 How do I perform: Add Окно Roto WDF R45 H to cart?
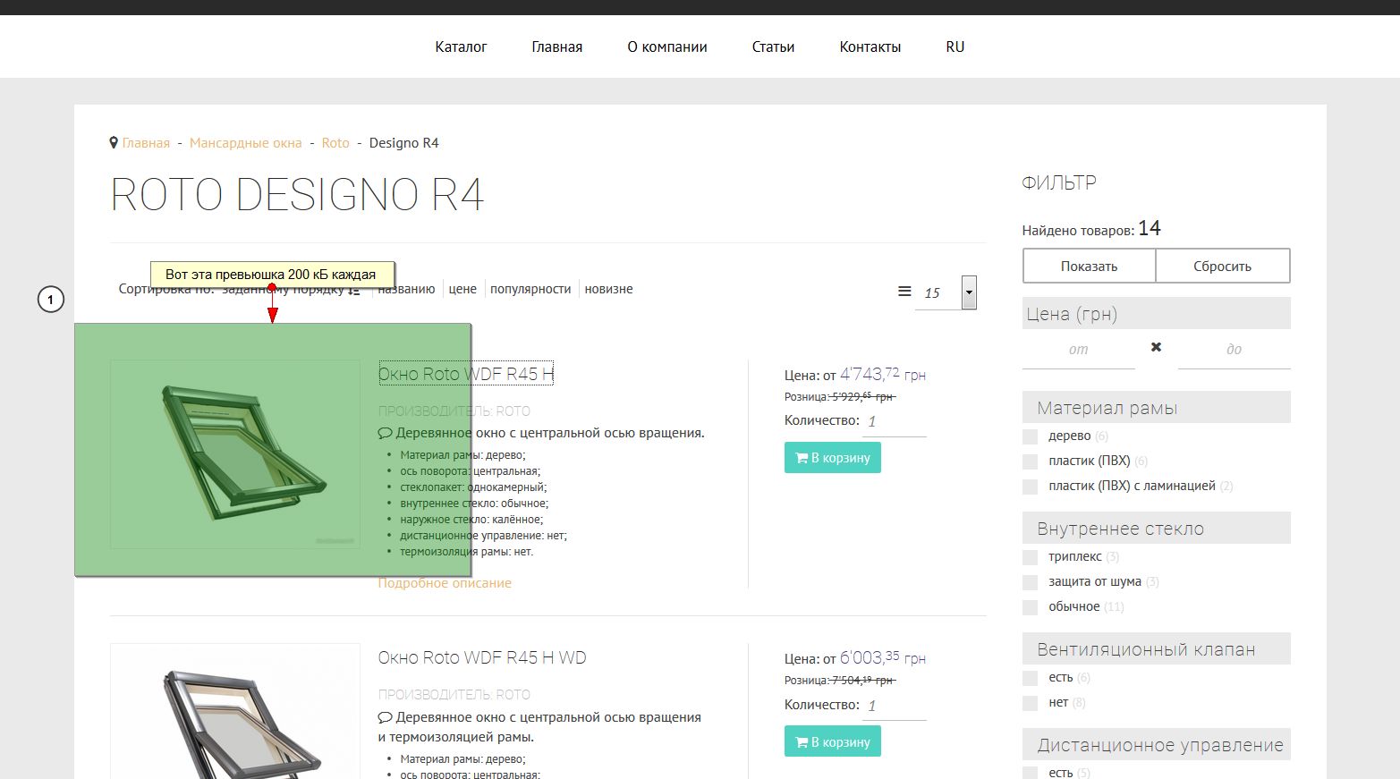coord(832,458)
